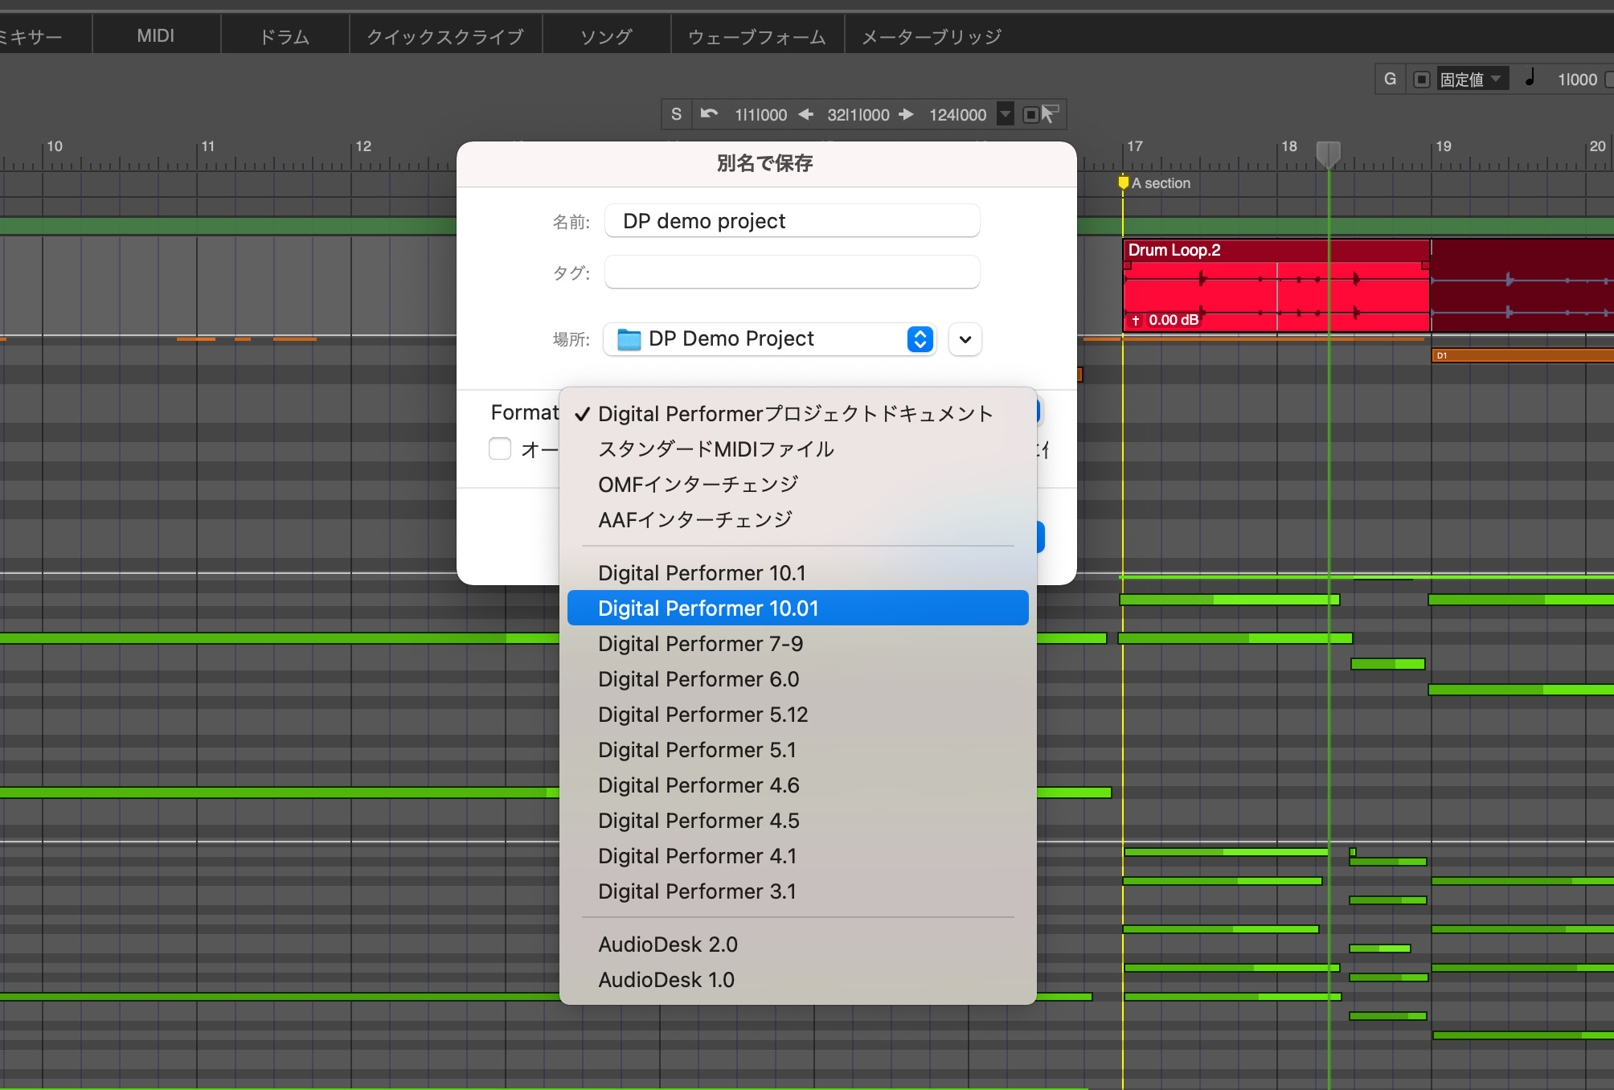Select Digital Performerプロジェクトドキュメント format

tap(797, 413)
